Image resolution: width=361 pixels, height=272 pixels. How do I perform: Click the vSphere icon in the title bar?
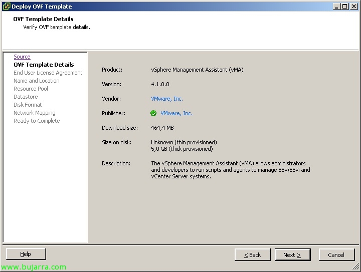coord(6,7)
